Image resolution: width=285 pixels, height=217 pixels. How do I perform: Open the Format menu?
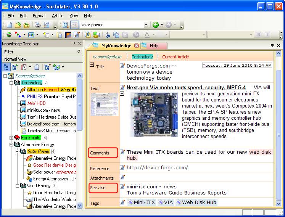pos(39,16)
